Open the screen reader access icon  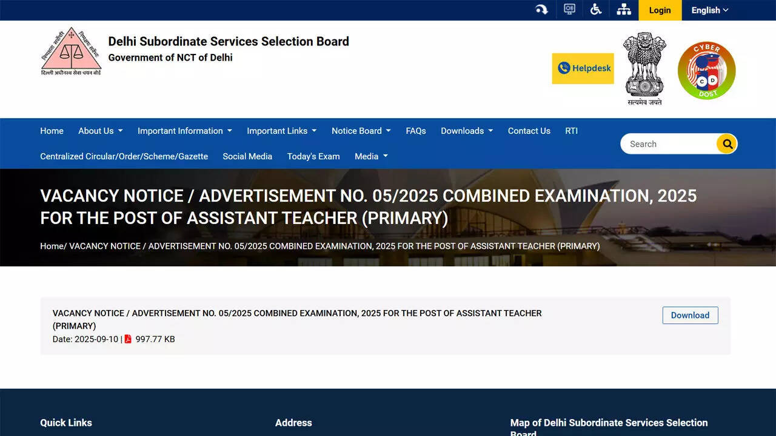pyautogui.click(x=569, y=9)
